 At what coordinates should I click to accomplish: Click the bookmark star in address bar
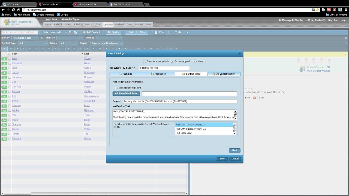[317, 10]
